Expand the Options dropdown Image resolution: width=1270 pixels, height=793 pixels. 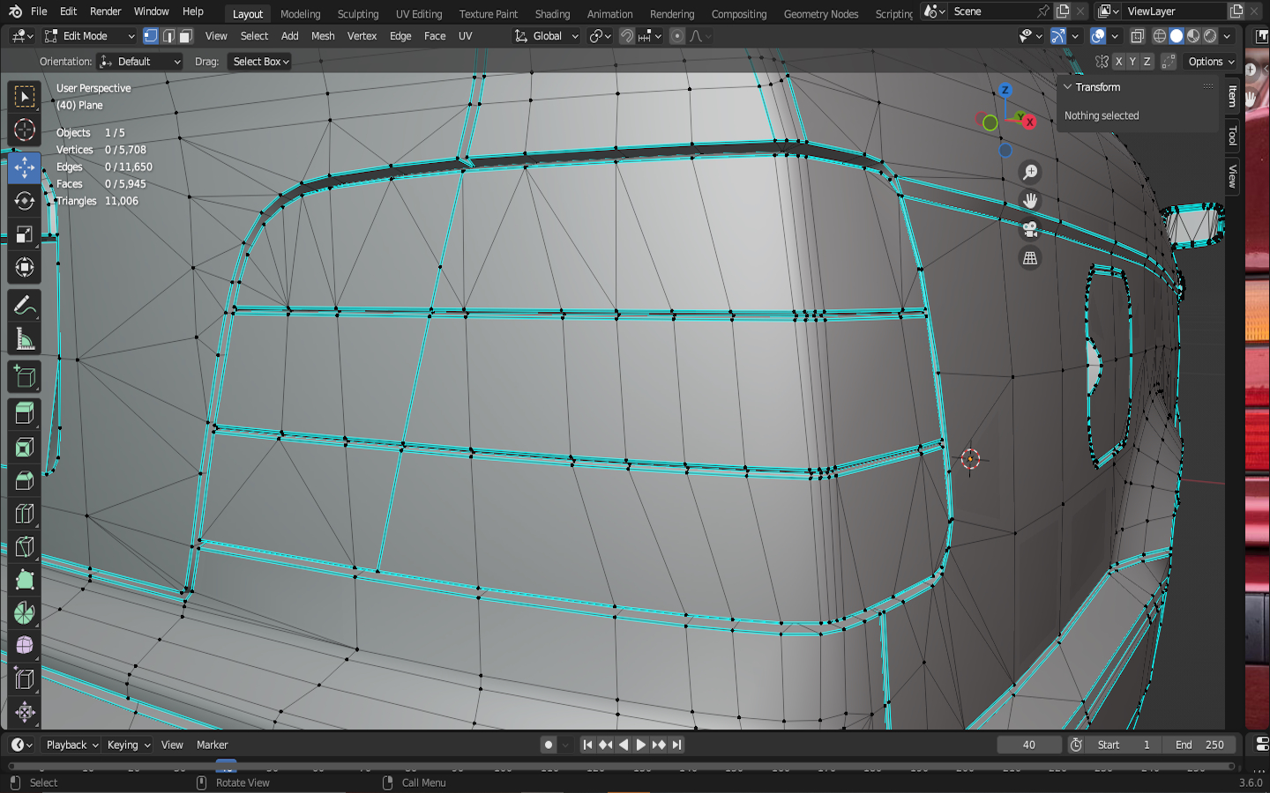1211,62
